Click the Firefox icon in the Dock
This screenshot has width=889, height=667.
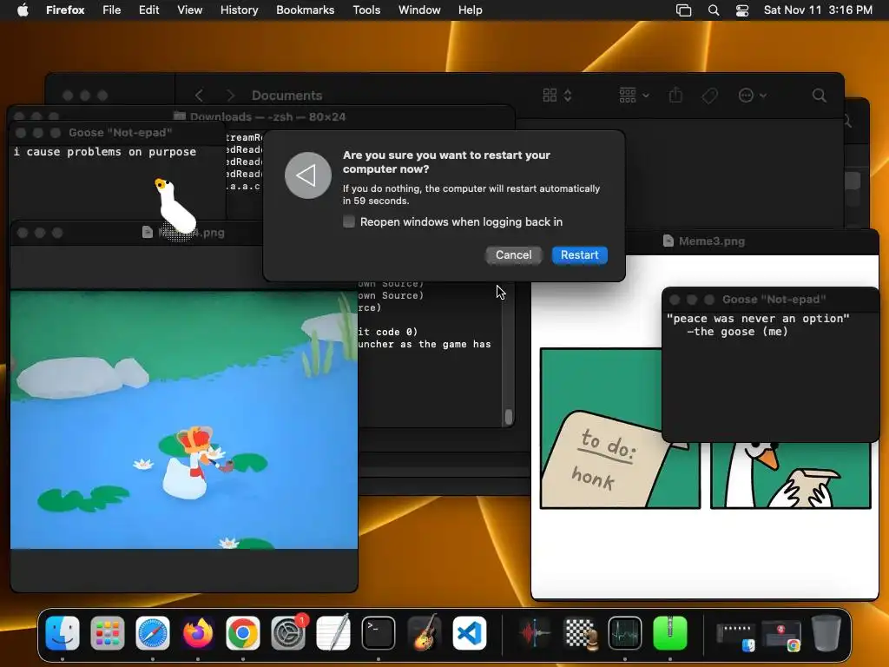[x=198, y=632]
